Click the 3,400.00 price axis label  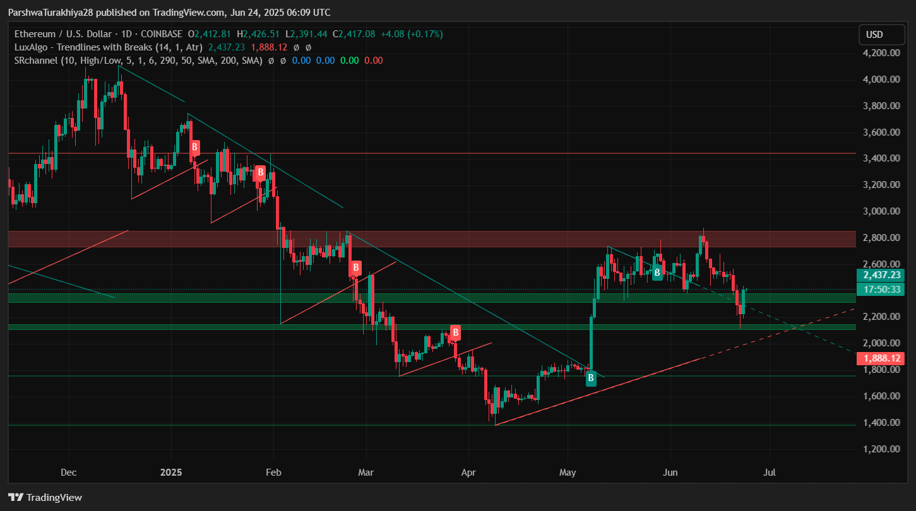(881, 158)
